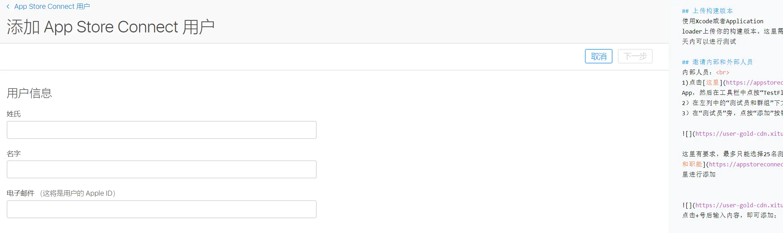
Task: Focus the 电子邮件 Apple ID field
Action: click(x=162, y=209)
